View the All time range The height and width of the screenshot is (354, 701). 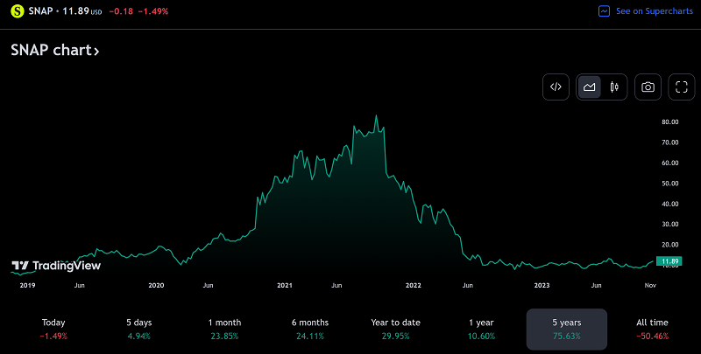pyautogui.click(x=651, y=329)
